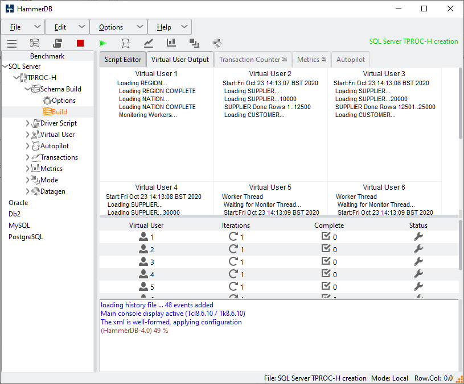Click the Virtual User column header

coord(146,226)
